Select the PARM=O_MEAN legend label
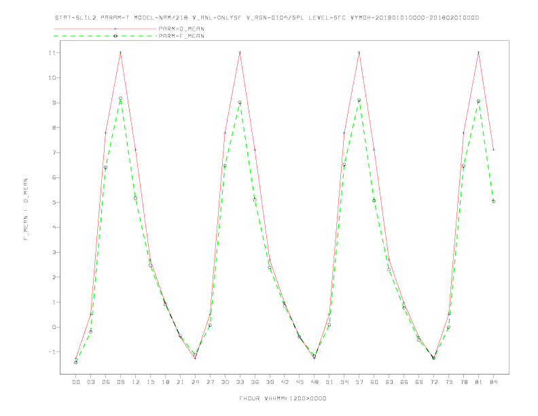Viewport: 538px width, 416px height. click(181, 29)
